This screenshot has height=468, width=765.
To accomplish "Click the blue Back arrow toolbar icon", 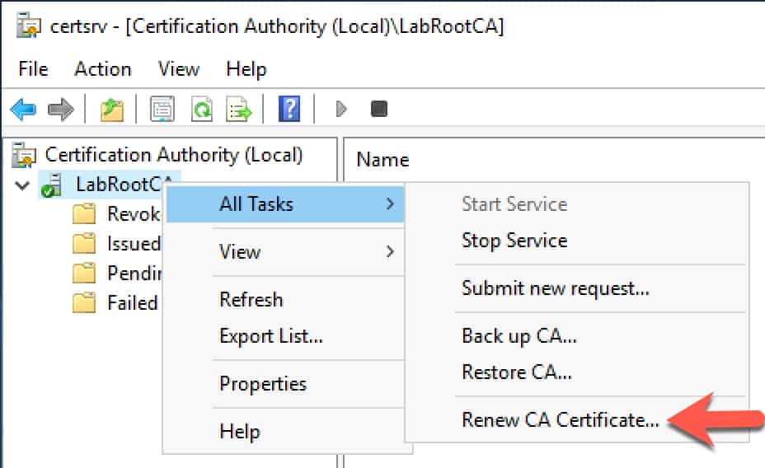I will (x=23, y=109).
